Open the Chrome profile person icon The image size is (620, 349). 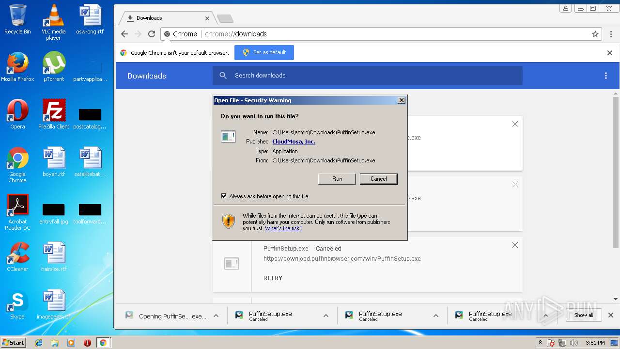coord(565,8)
